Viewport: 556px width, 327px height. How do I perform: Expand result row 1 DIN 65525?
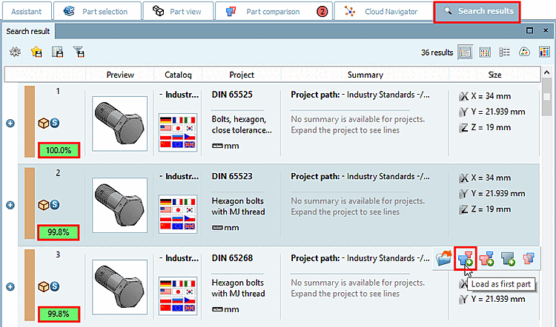pos(10,123)
